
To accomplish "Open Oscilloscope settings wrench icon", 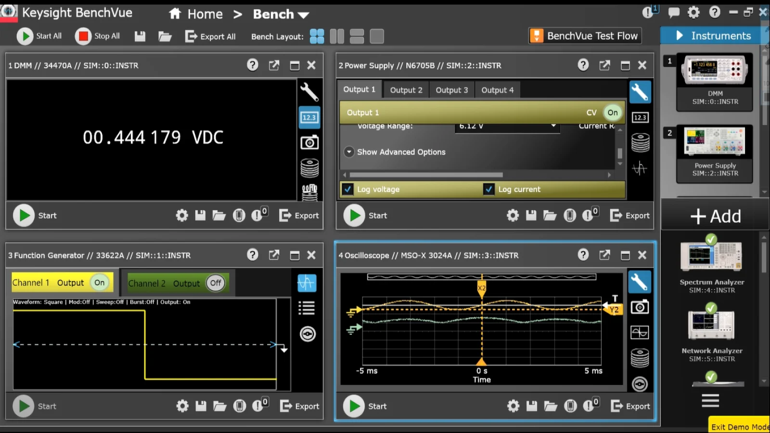I will pyautogui.click(x=639, y=282).
